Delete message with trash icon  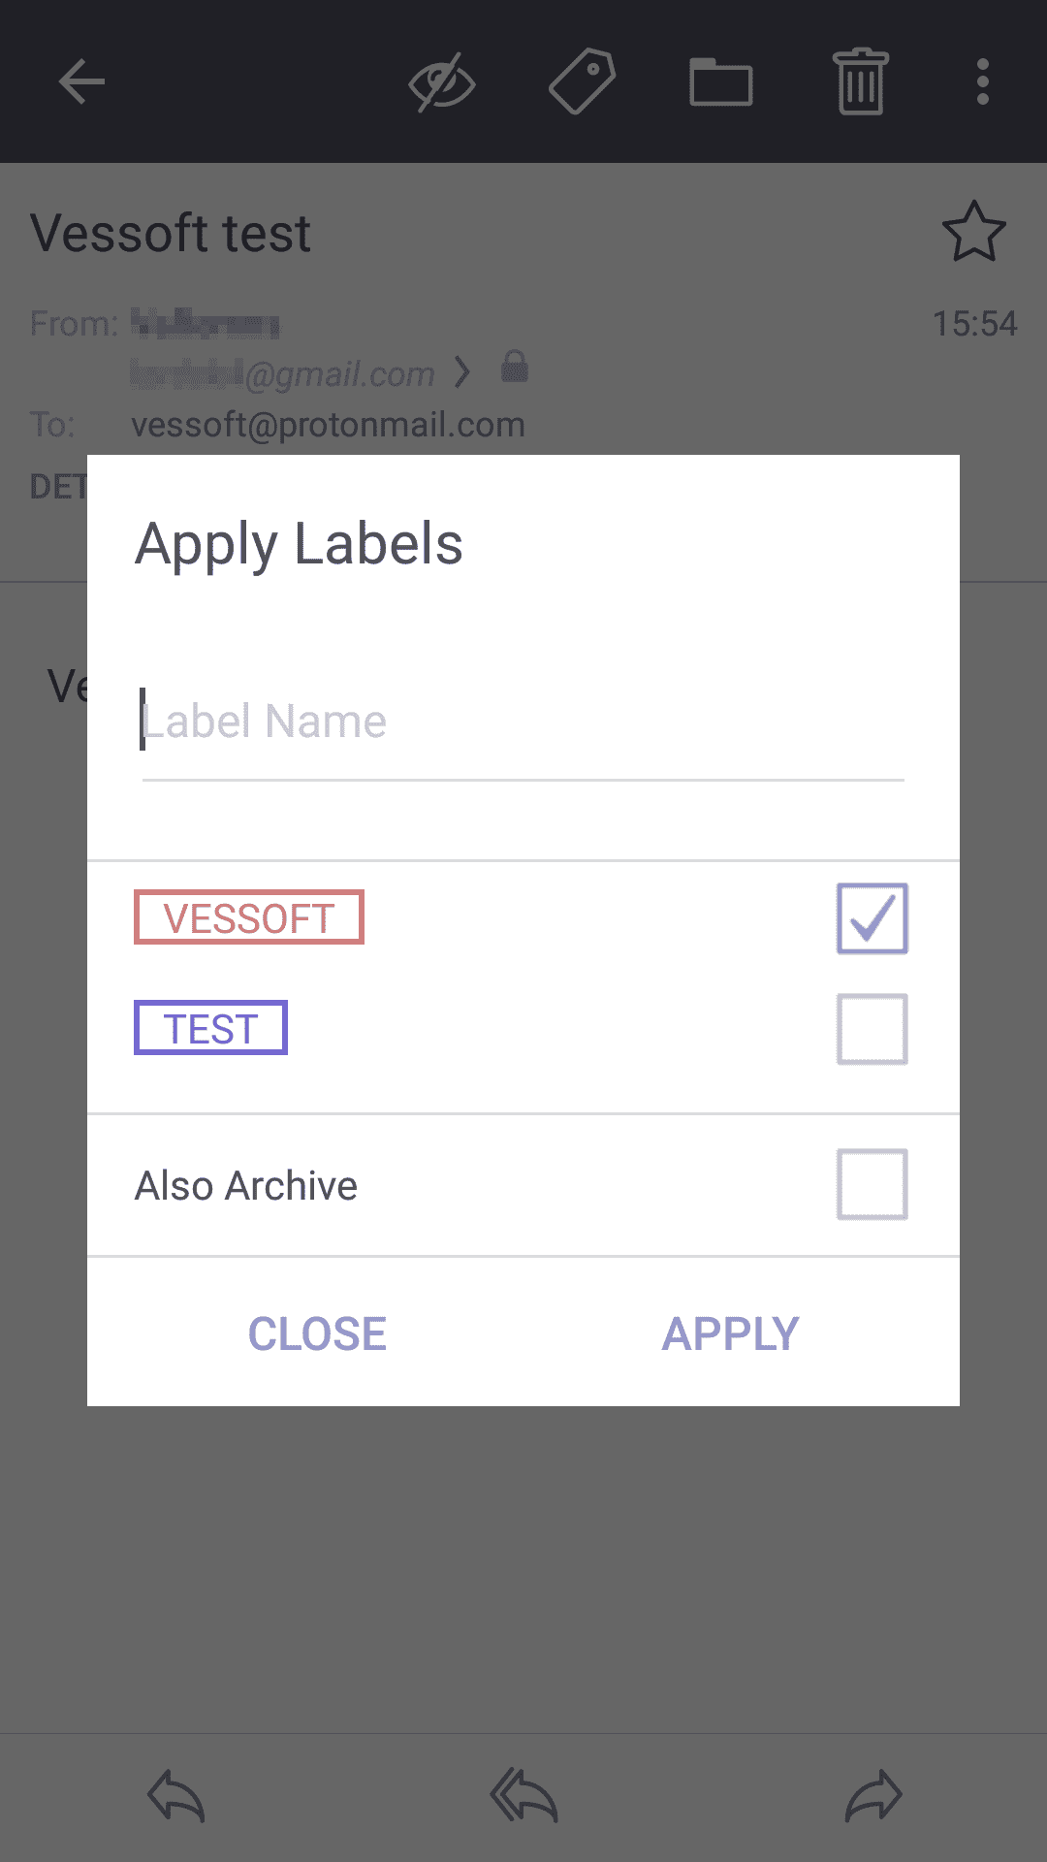point(861,81)
